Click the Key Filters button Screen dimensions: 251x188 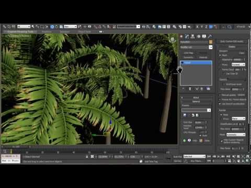coord(196,161)
